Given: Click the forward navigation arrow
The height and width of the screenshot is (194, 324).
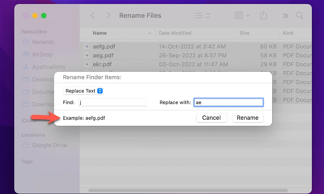Looking at the screenshot, I should pyautogui.click(x=108, y=16).
